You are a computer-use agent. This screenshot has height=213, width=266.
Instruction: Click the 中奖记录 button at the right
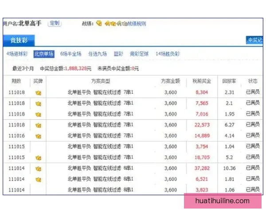click(x=254, y=40)
